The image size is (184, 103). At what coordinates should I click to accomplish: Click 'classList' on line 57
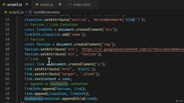click(x=51, y=34)
